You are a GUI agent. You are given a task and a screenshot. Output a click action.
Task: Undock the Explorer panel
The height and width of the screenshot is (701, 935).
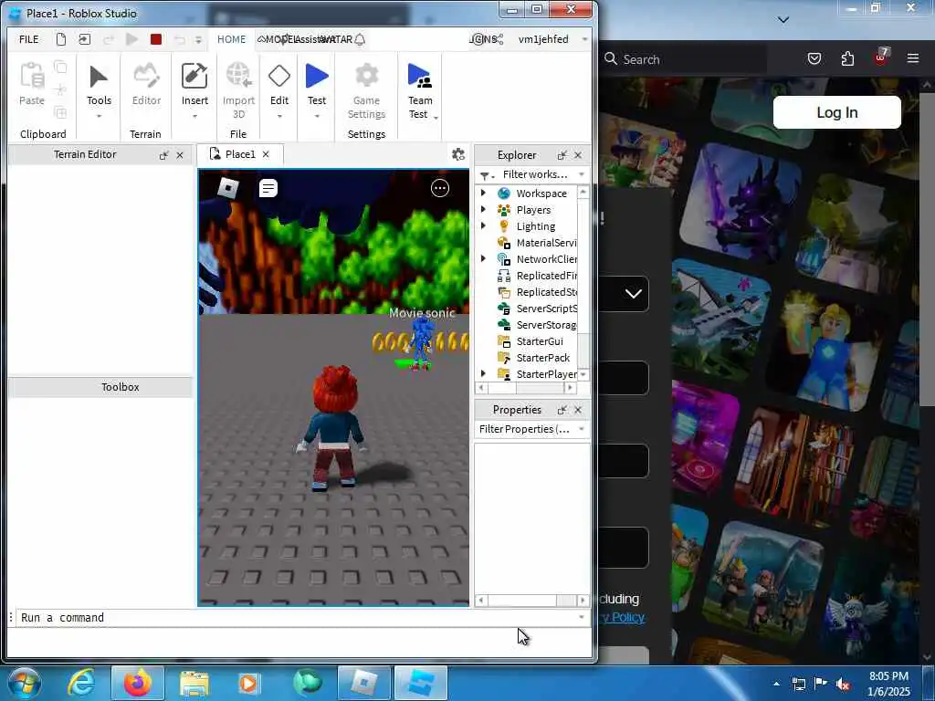(562, 155)
